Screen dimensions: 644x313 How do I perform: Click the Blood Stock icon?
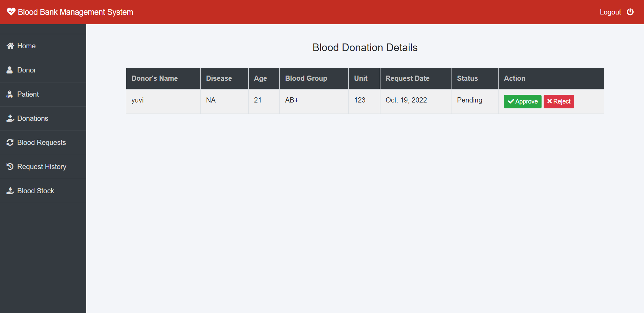[x=10, y=191]
